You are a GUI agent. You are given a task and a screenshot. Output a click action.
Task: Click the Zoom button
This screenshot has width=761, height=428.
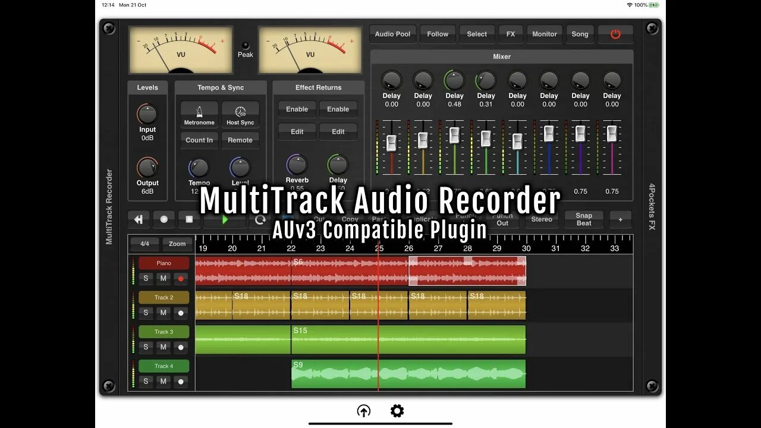pyautogui.click(x=177, y=244)
